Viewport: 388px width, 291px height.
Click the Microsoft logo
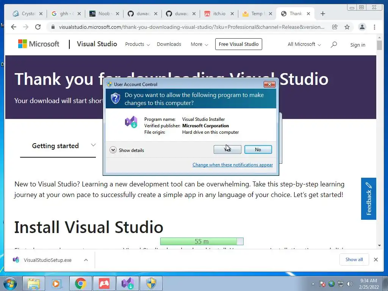[x=39, y=44]
